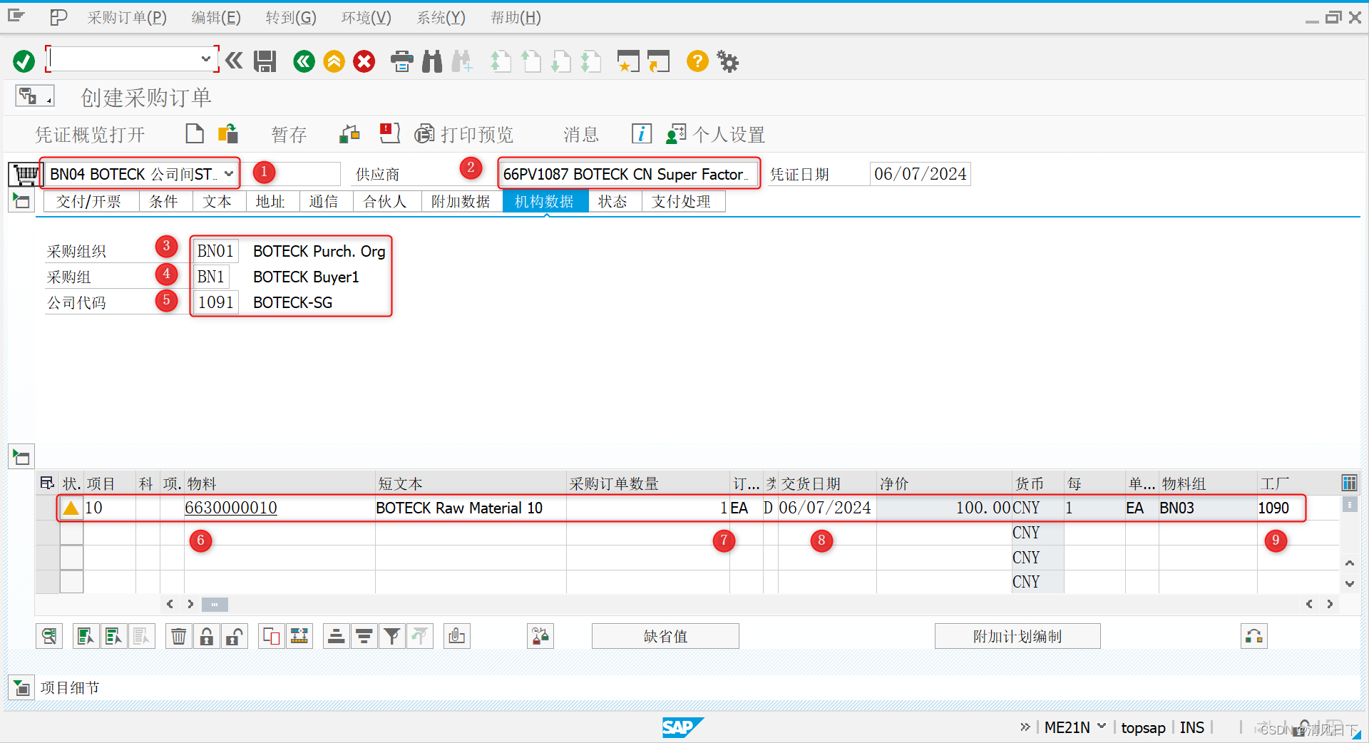Click the 缺省值 default values button
The image size is (1369, 743).
point(665,636)
